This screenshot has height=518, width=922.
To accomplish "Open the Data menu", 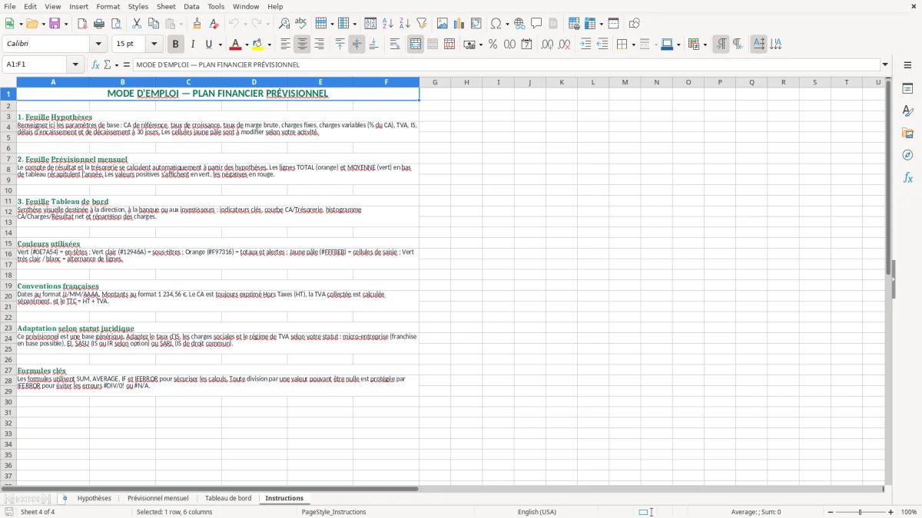I will tap(191, 6).
